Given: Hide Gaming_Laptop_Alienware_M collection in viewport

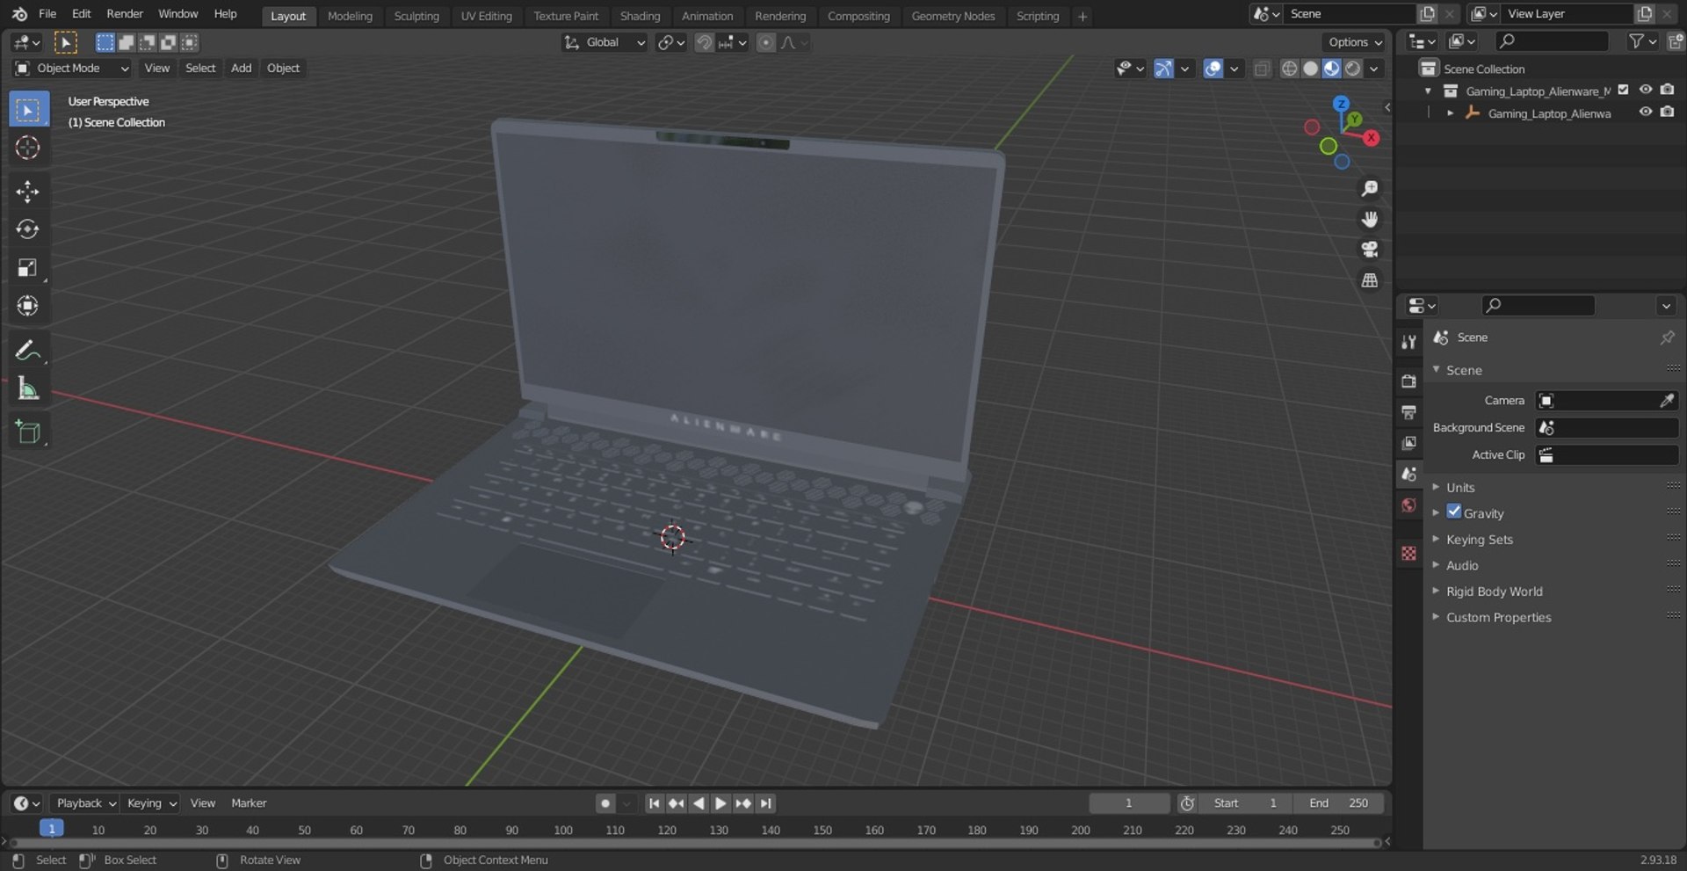Looking at the screenshot, I should [x=1645, y=90].
